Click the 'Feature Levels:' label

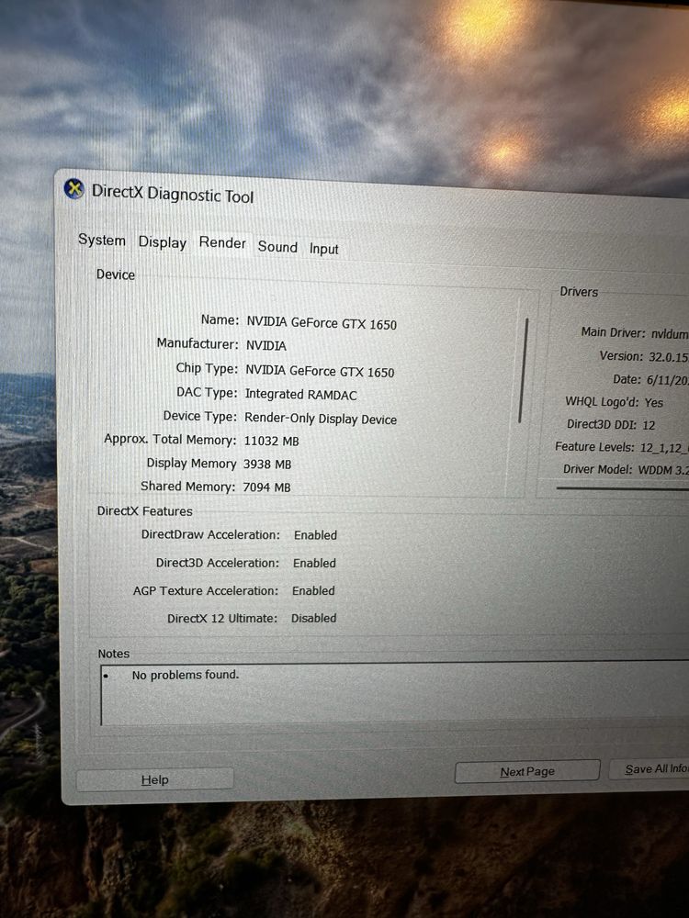(594, 447)
